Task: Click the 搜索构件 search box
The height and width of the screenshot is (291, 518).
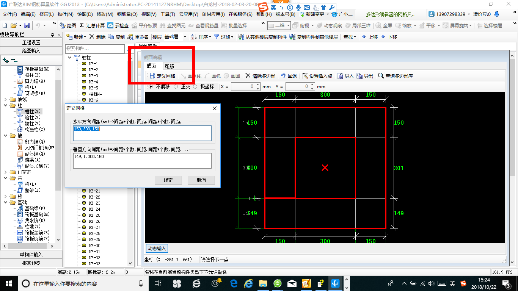Action: [x=95, y=48]
